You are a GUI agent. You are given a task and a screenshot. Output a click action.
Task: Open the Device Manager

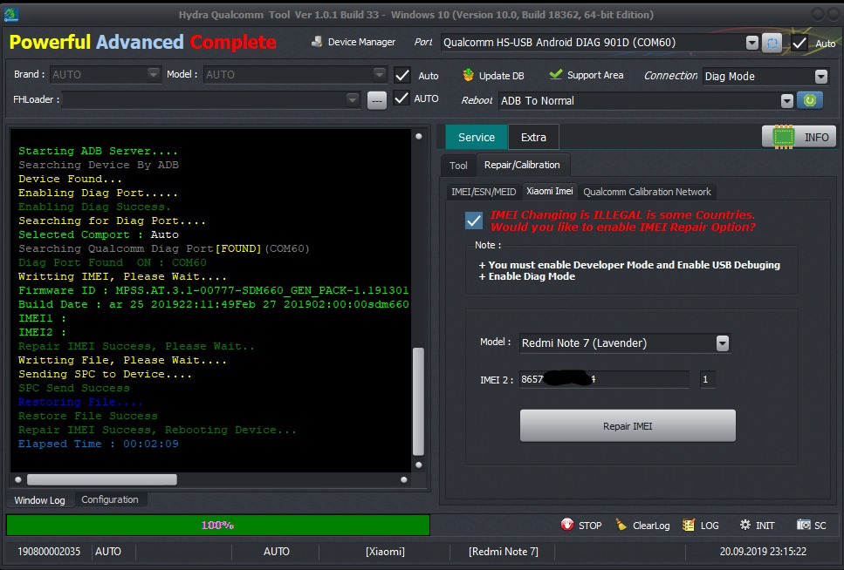click(x=353, y=42)
